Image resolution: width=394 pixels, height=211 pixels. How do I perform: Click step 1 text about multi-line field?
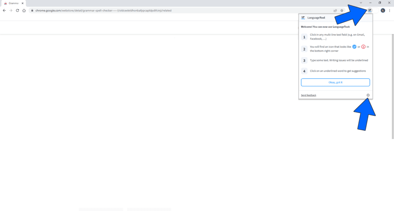[337, 37]
